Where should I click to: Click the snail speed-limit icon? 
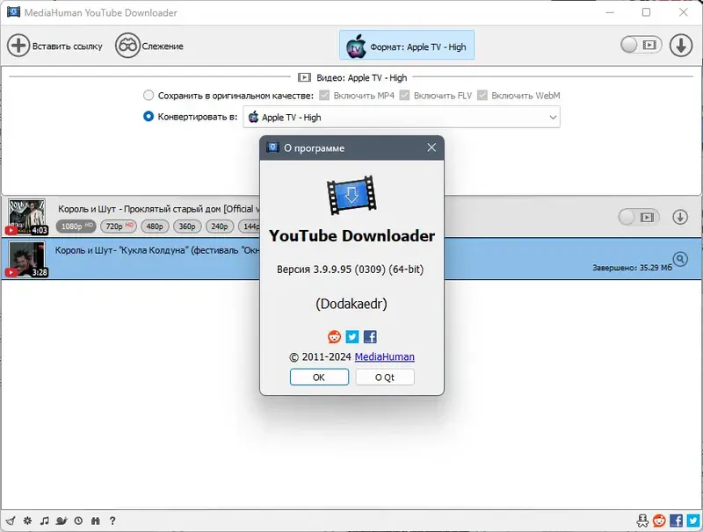click(x=62, y=521)
